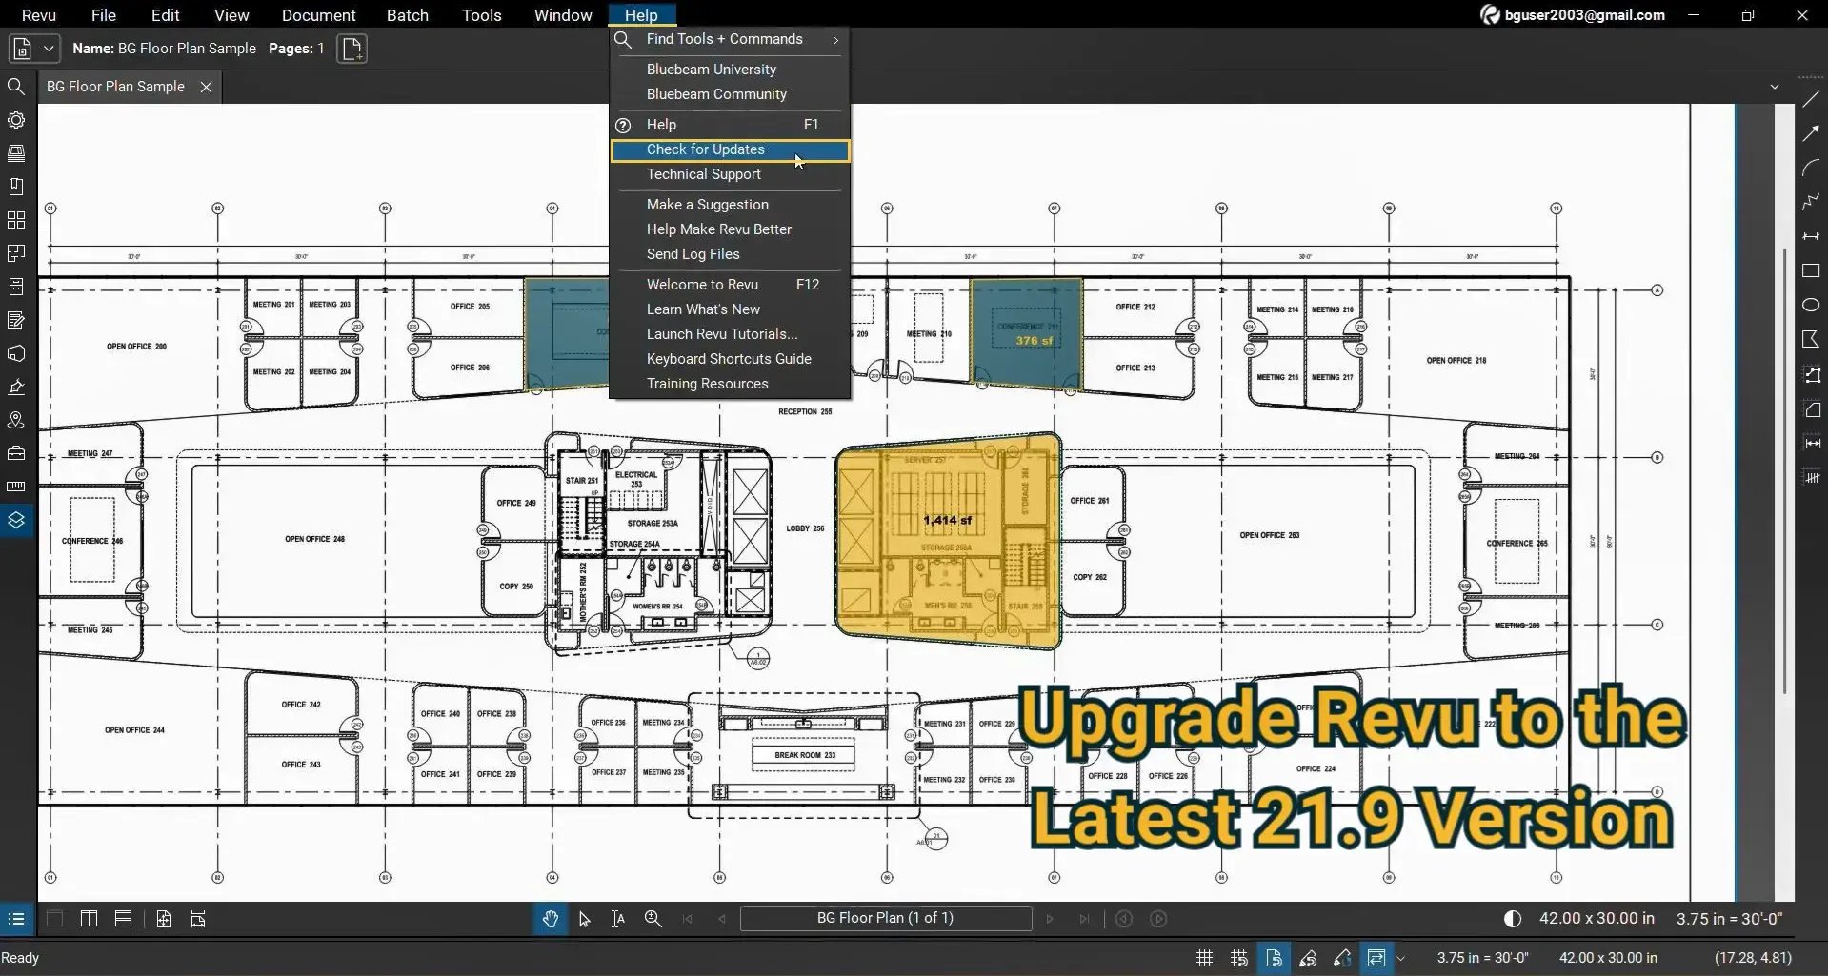Activate the Pan hand tool
This screenshot has height=976, width=1828.
click(x=550, y=919)
